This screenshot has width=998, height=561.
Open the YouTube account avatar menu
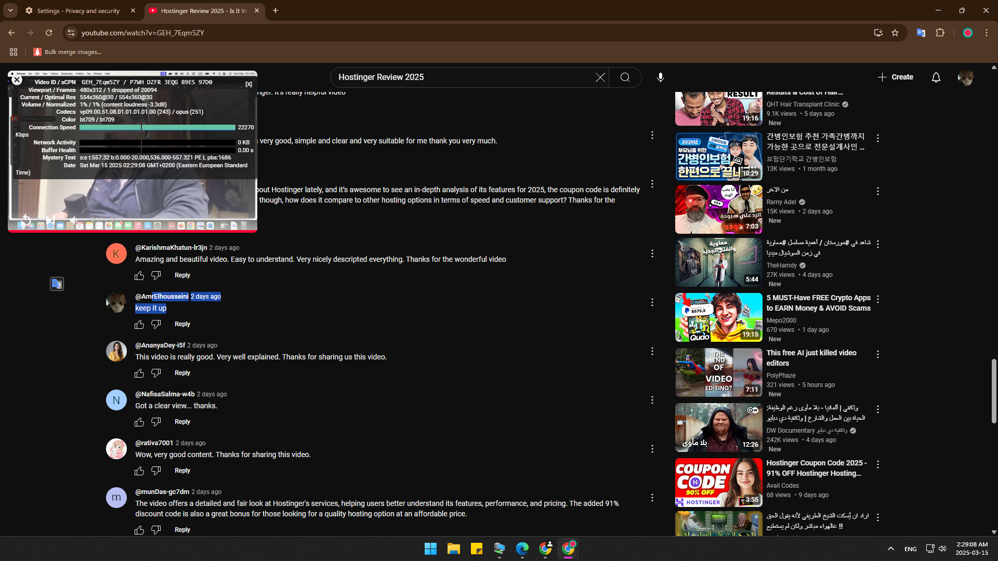[x=966, y=77]
